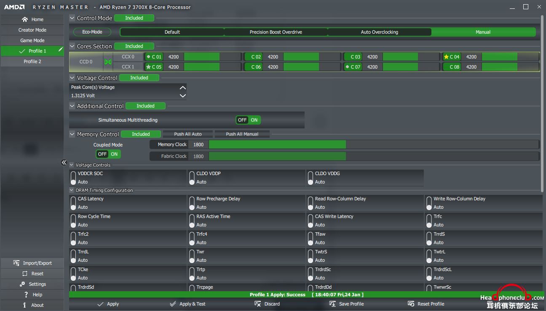Adjust the Memory Clock slider bar
The height and width of the screenshot is (311, 546).
[x=374, y=144]
